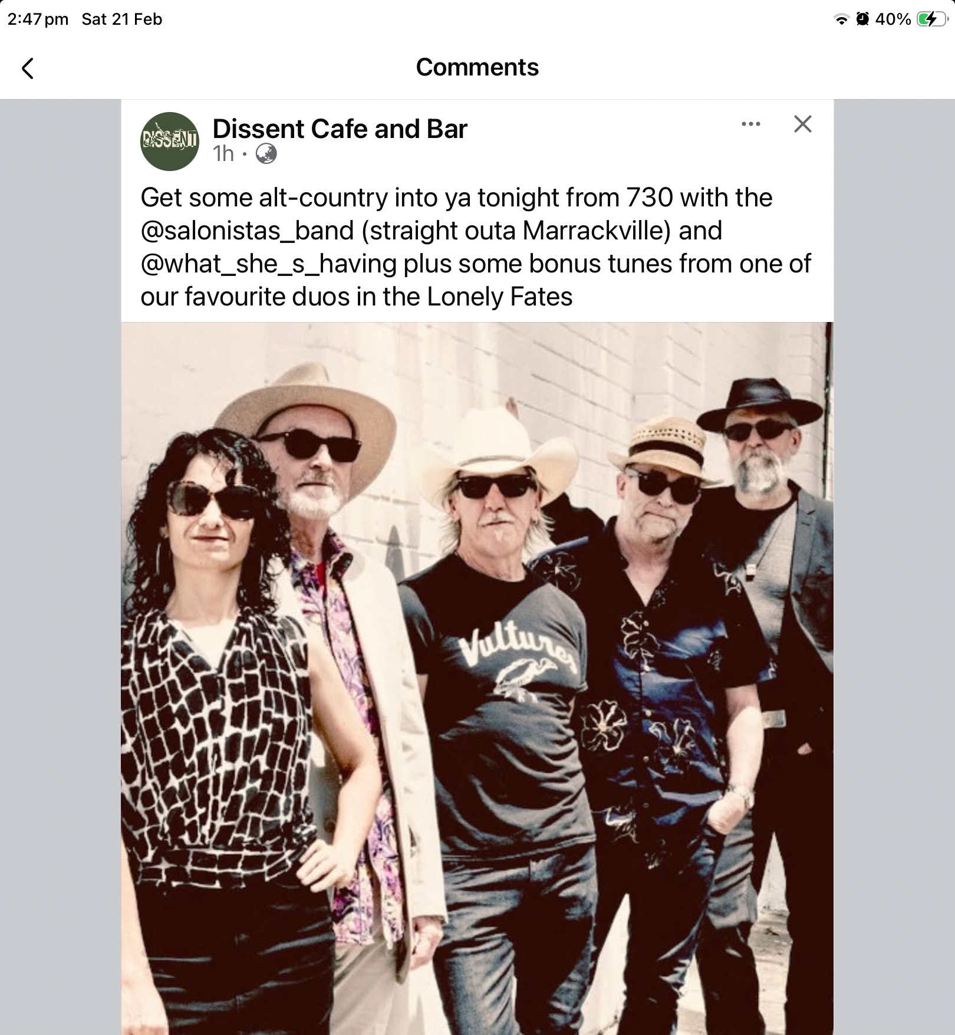Viewport: 955px width, 1035px height.
Task: Tap the 2:47 pm clock
Action: [38, 19]
